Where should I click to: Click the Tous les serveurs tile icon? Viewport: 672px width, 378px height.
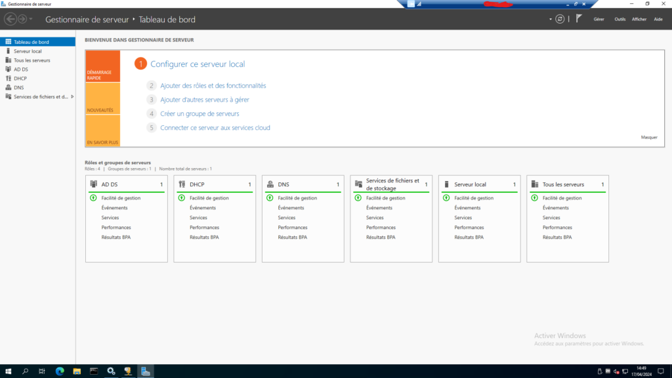pyautogui.click(x=535, y=184)
